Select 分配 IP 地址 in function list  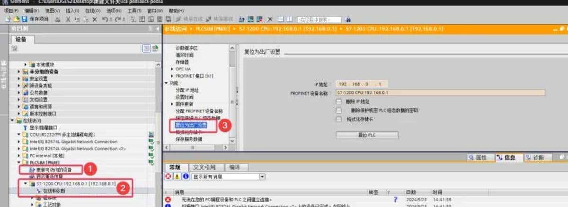(187, 90)
